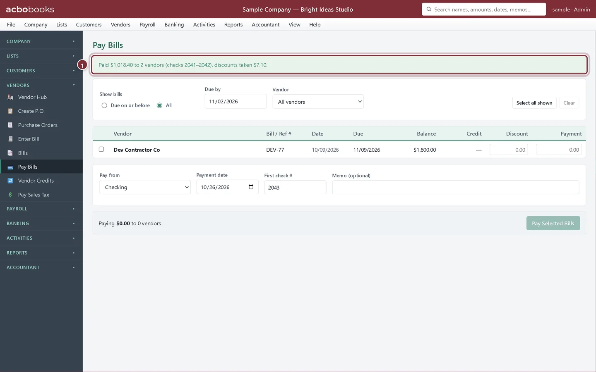Click the Bills sidebar icon
The width and height of the screenshot is (596, 372).
pos(10,153)
